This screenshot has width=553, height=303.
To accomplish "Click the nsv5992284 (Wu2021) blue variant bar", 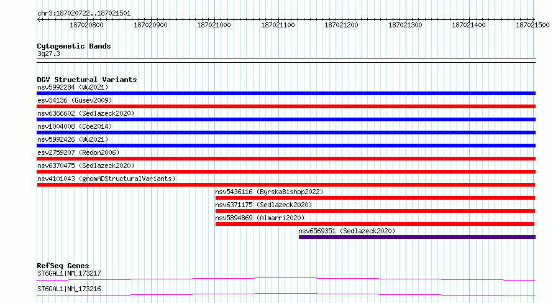I will point(286,93).
